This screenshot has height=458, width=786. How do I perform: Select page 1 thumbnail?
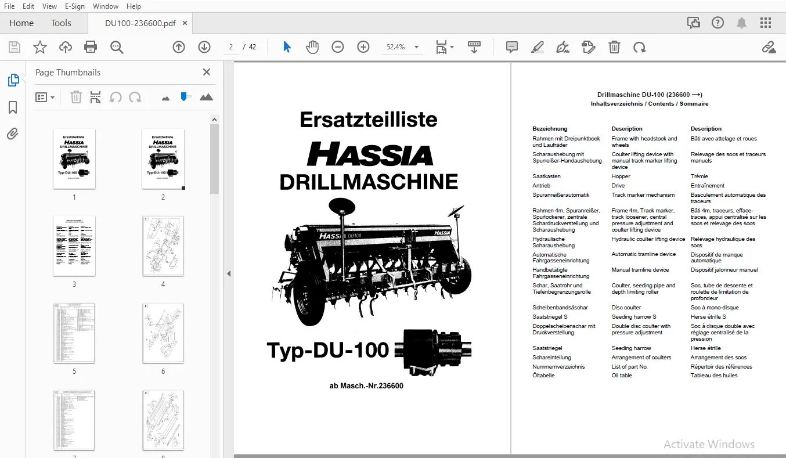[x=74, y=159]
